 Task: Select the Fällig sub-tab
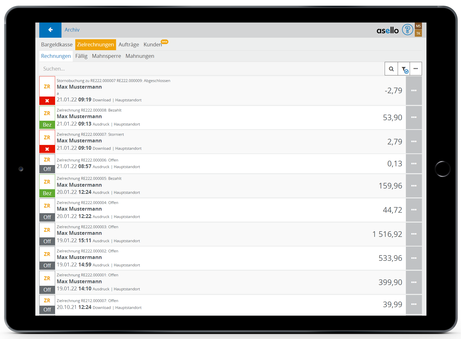coord(81,56)
